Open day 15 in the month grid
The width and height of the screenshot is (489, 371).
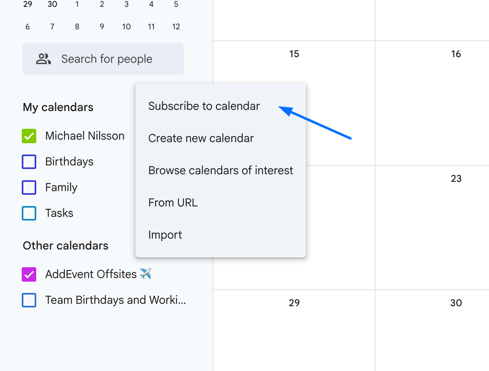[294, 54]
